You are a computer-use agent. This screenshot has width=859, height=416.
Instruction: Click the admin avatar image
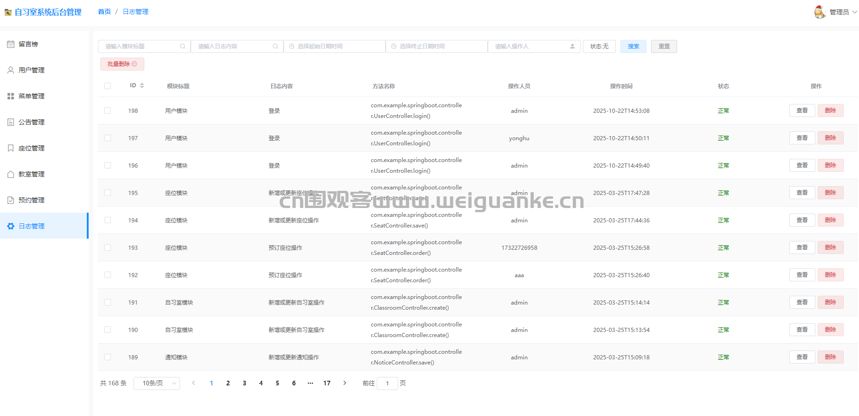[x=820, y=12]
